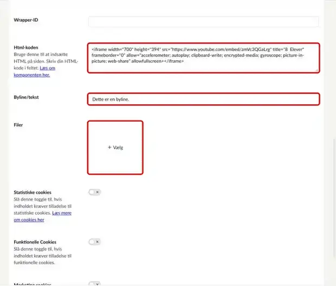Click the Byline/tekst field containing 'Dette er en byline.'
The width and height of the screenshot is (336, 286).
203,99
